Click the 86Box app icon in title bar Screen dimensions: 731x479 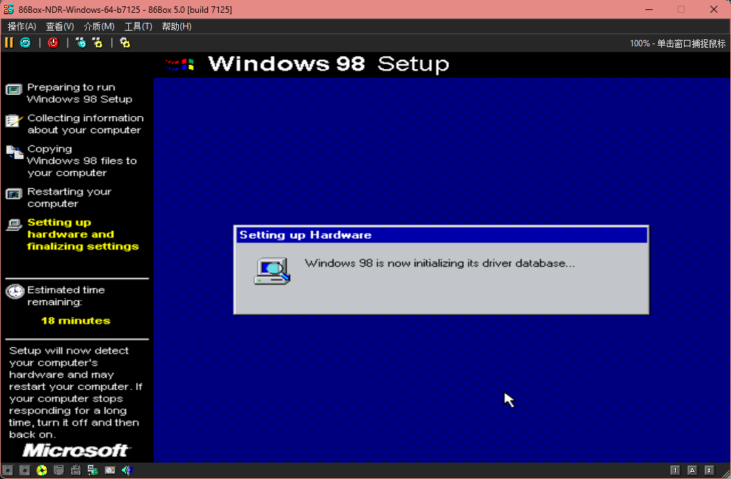pyautogui.click(x=9, y=9)
